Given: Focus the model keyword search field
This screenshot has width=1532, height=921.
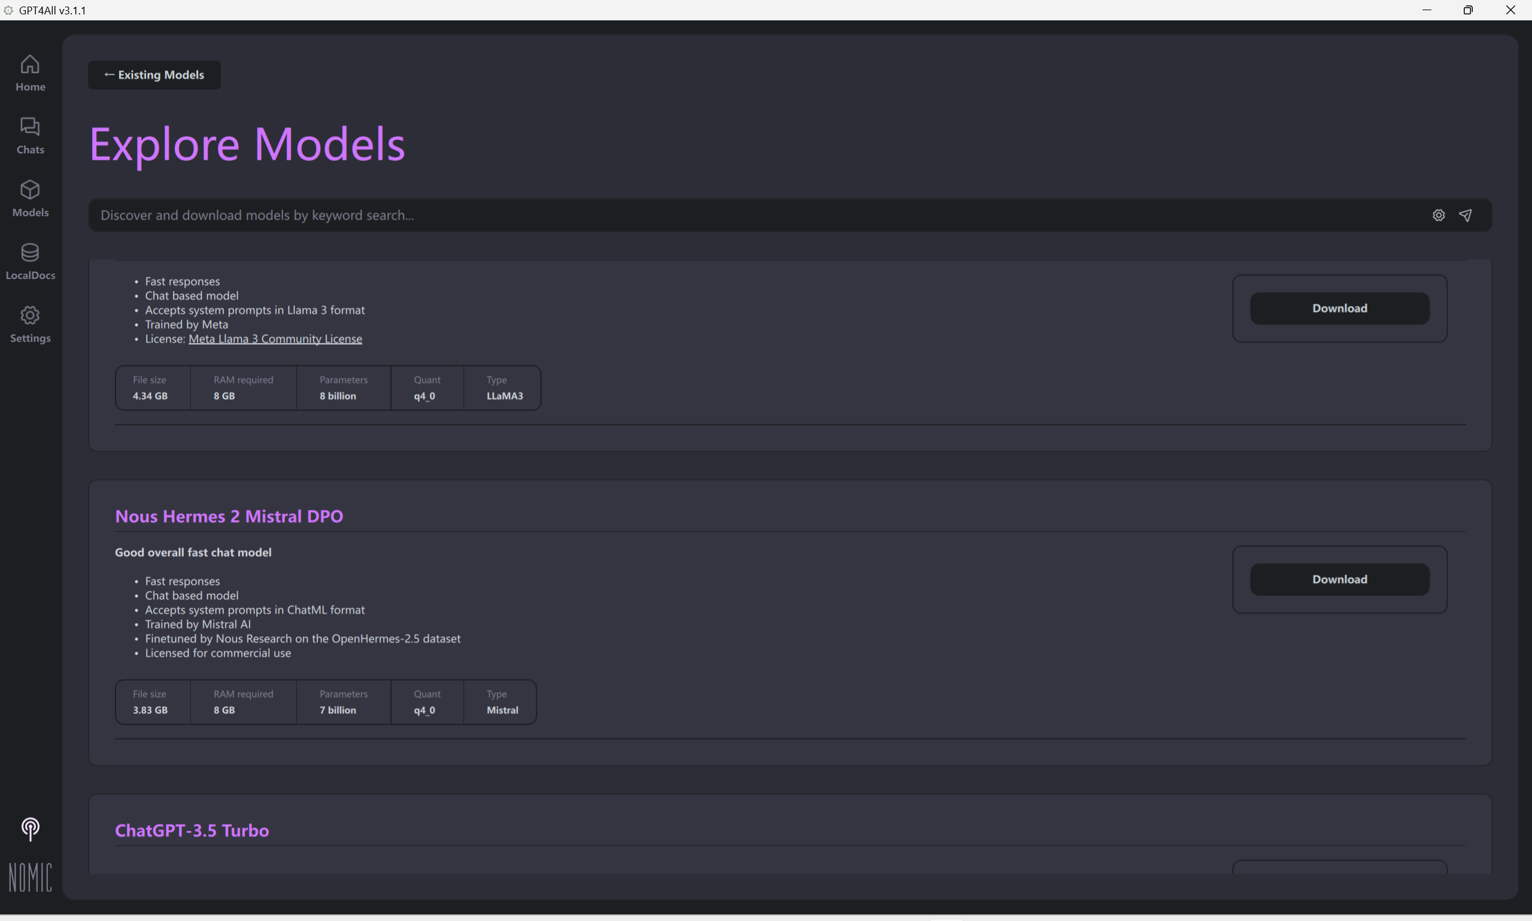Looking at the screenshot, I should [x=745, y=215].
